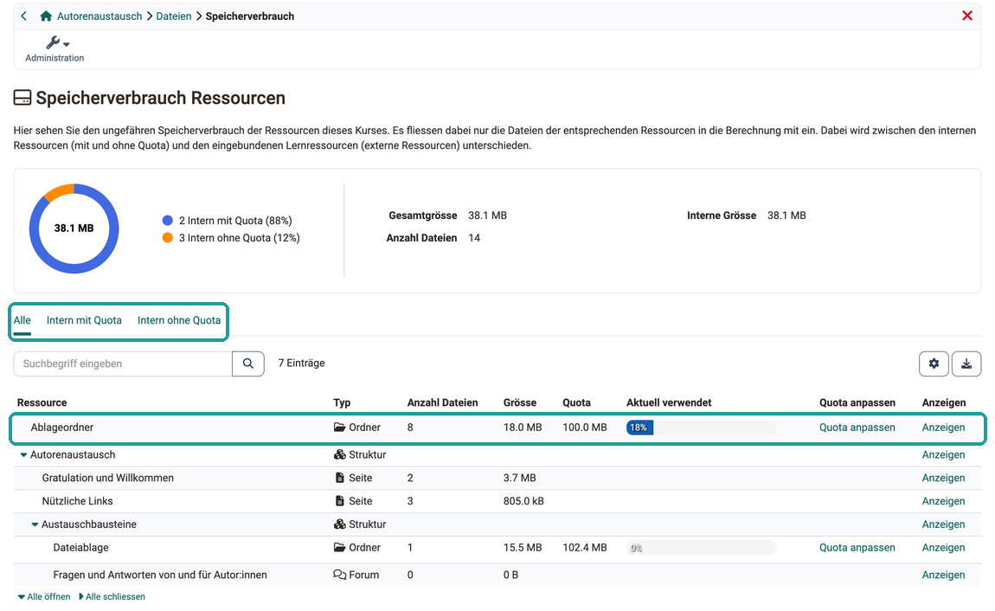Click page icon in Gratulation und Willkommen row

coord(339,478)
